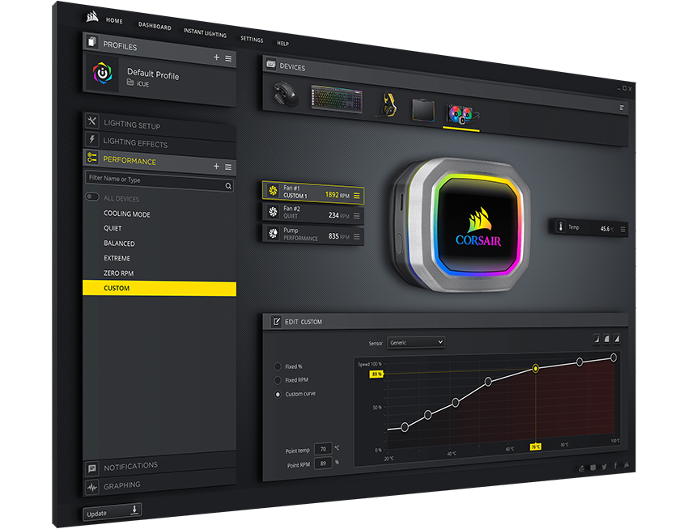This screenshot has height=529, width=688.
Task: Select the mouse device
Action: pyautogui.click(x=285, y=94)
